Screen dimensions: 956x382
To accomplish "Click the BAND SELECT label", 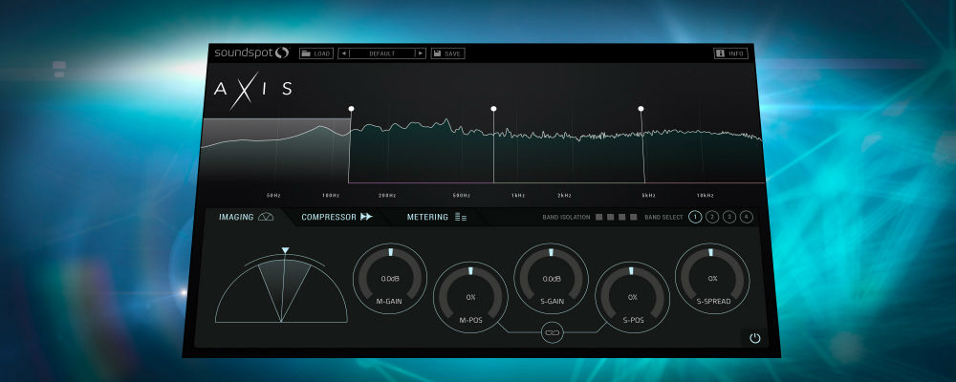I will [664, 217].
